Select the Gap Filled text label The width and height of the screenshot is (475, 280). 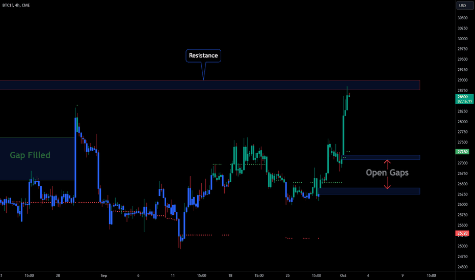click(30, 155)
